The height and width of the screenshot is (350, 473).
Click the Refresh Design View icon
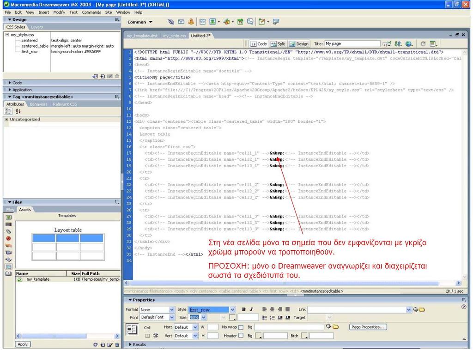coord(423,44)
